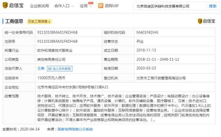The image size is (221, 137).
Task: Expand the 应用 dropdown arrow
Action: 89,6
